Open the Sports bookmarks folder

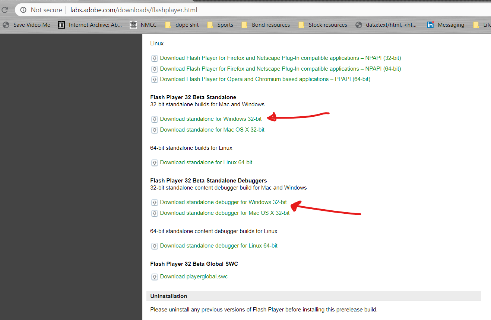(x=220, y=25)
